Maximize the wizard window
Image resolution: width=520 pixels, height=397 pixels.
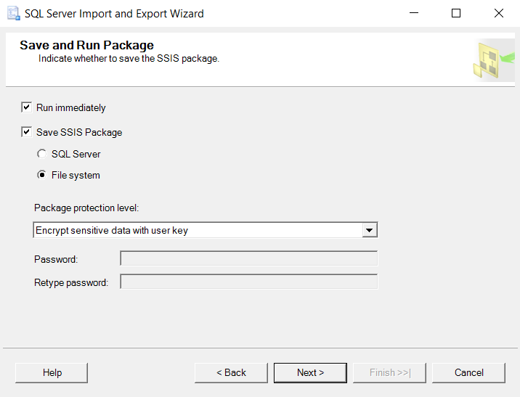pos(456,13)
